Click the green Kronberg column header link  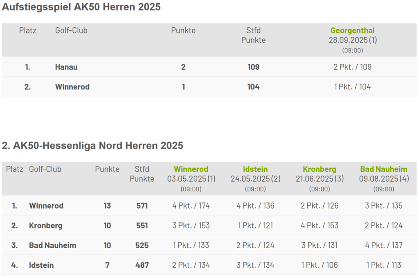pyautogui.click(x=320, y=169)
